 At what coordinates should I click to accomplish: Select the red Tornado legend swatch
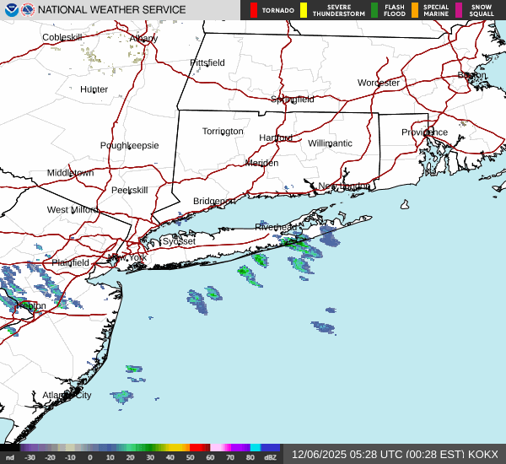(254, 10)
